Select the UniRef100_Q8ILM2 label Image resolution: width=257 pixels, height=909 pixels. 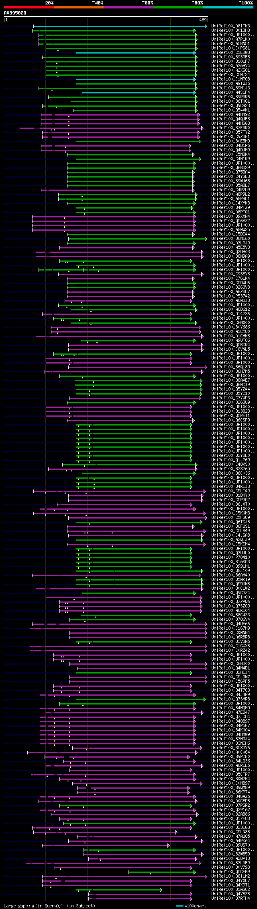click(x=230, y=876)
